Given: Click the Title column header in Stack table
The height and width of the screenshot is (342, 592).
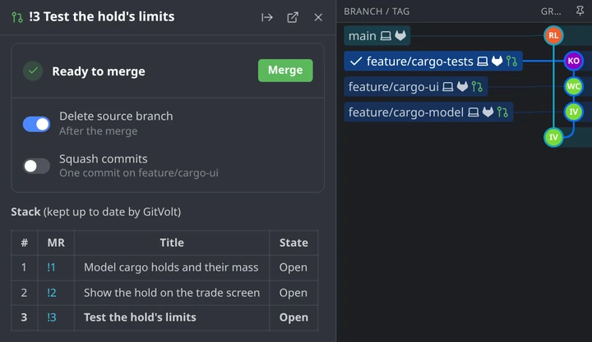Looking at the screenshot, I should click(x=172, y=243).
